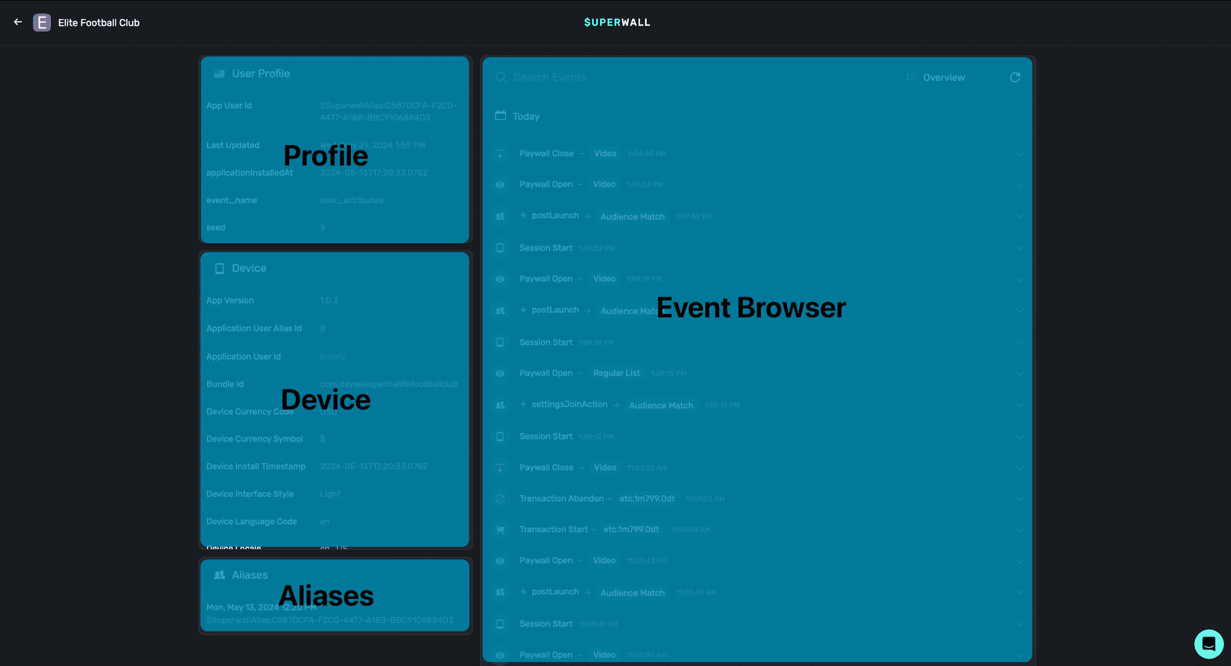Viewport: 1231px width, 666px height.
Task: Click the device icon for 1:59:18 PM Session Start
Action: click(x=500, y=342)
